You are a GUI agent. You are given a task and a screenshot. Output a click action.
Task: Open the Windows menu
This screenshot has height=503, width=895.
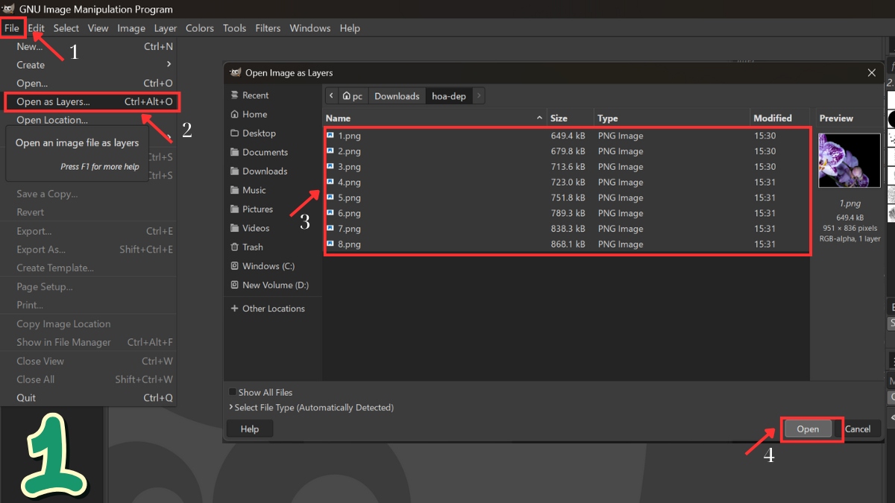pyautogui.click(x=310, y=28)
